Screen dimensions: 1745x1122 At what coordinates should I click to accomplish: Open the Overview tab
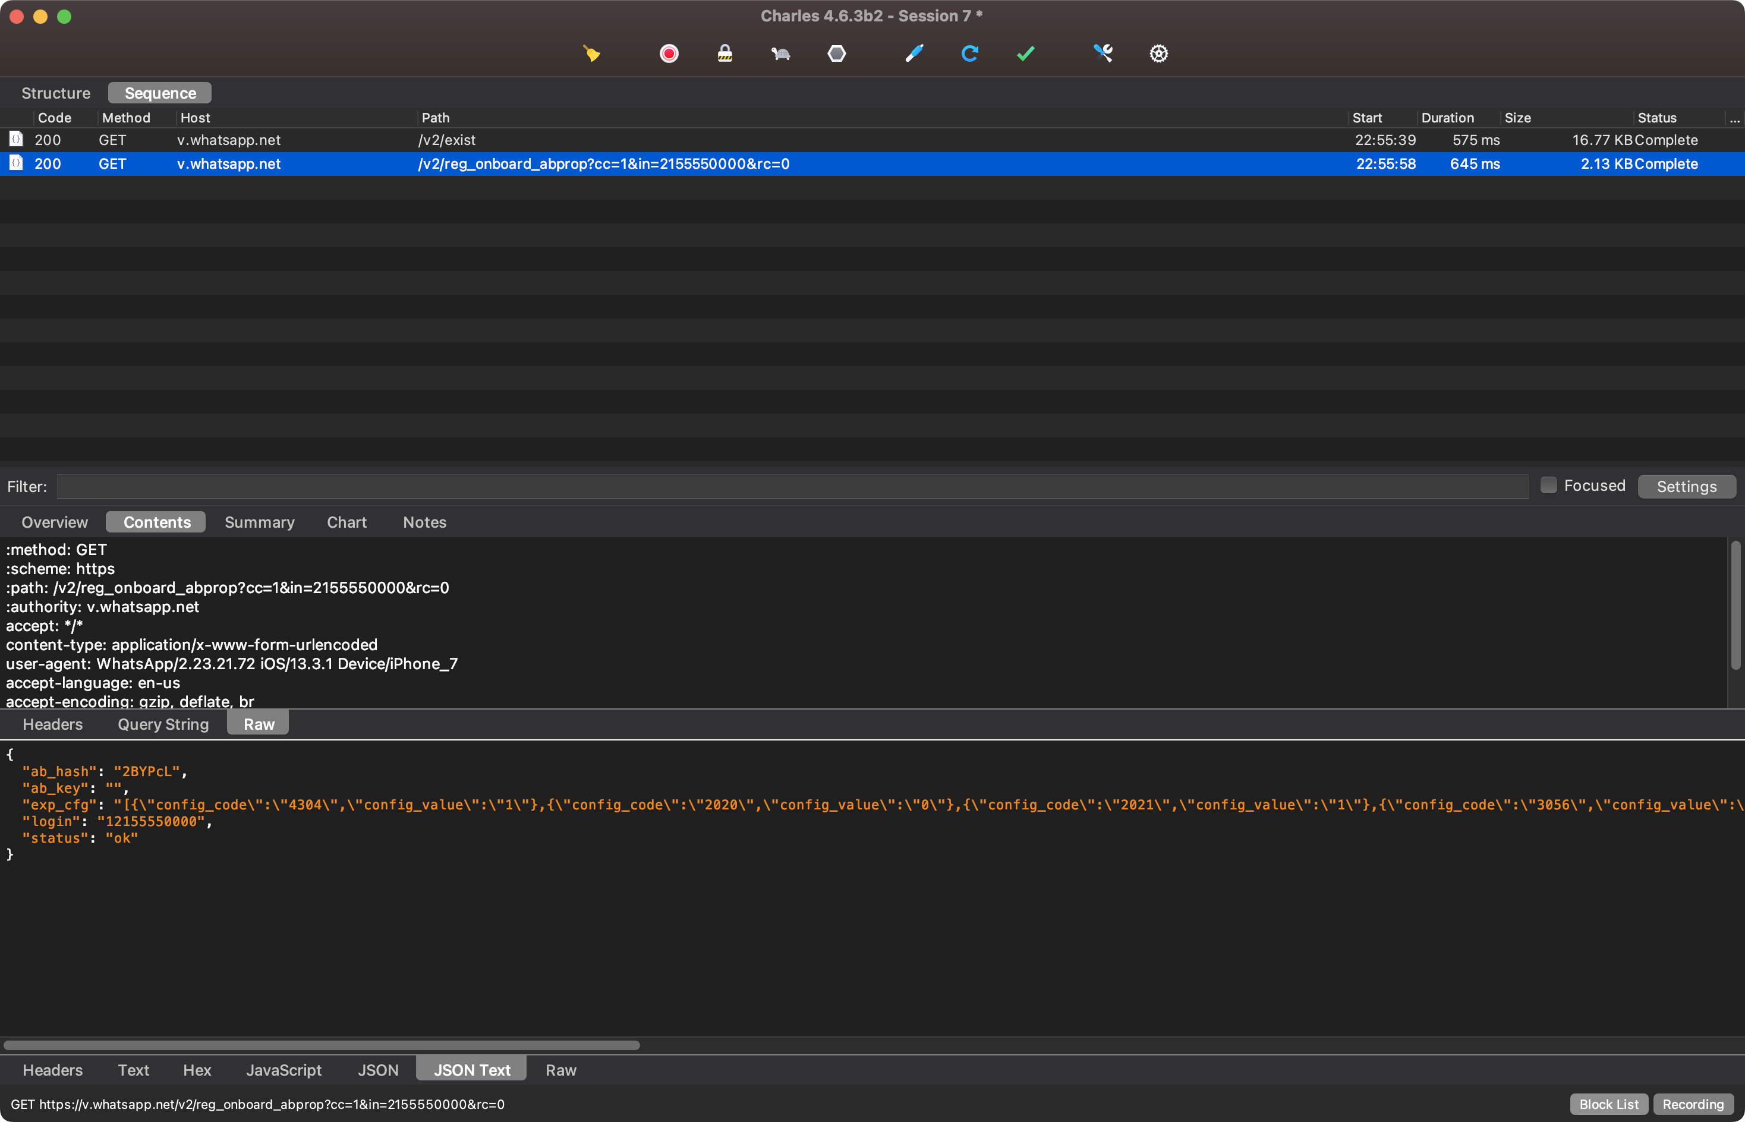(x=55, y=522)
